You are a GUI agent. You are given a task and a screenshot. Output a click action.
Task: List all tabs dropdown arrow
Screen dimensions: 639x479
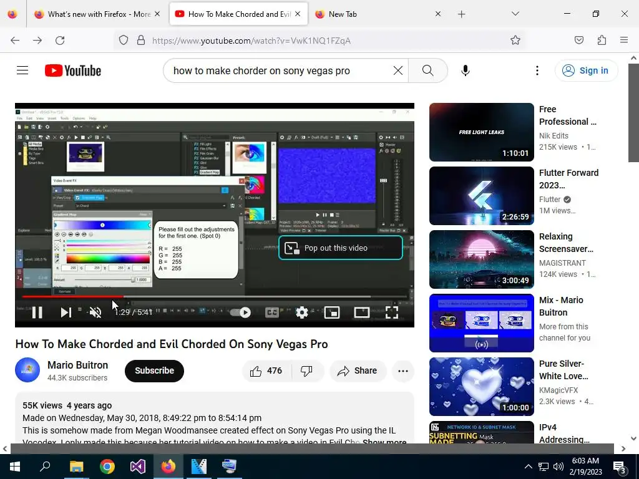click(x=515, y=14)
